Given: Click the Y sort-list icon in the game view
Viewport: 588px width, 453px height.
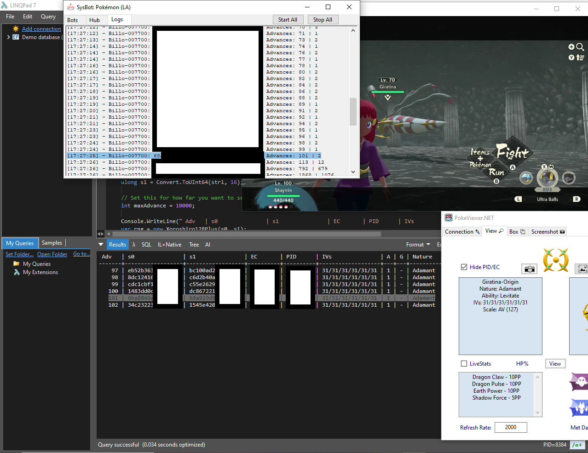Looking at the screenshot, I should click(x=580, y=57).
